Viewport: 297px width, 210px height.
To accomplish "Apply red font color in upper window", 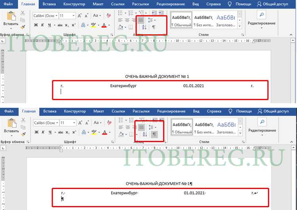I will pyautogui.click(x=104, y=25).
